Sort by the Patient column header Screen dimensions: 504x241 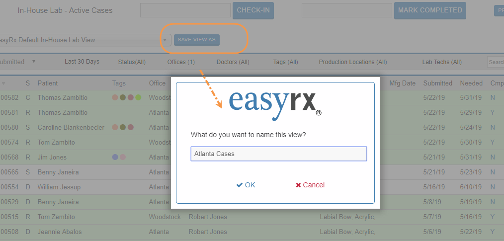pos(48,83)
